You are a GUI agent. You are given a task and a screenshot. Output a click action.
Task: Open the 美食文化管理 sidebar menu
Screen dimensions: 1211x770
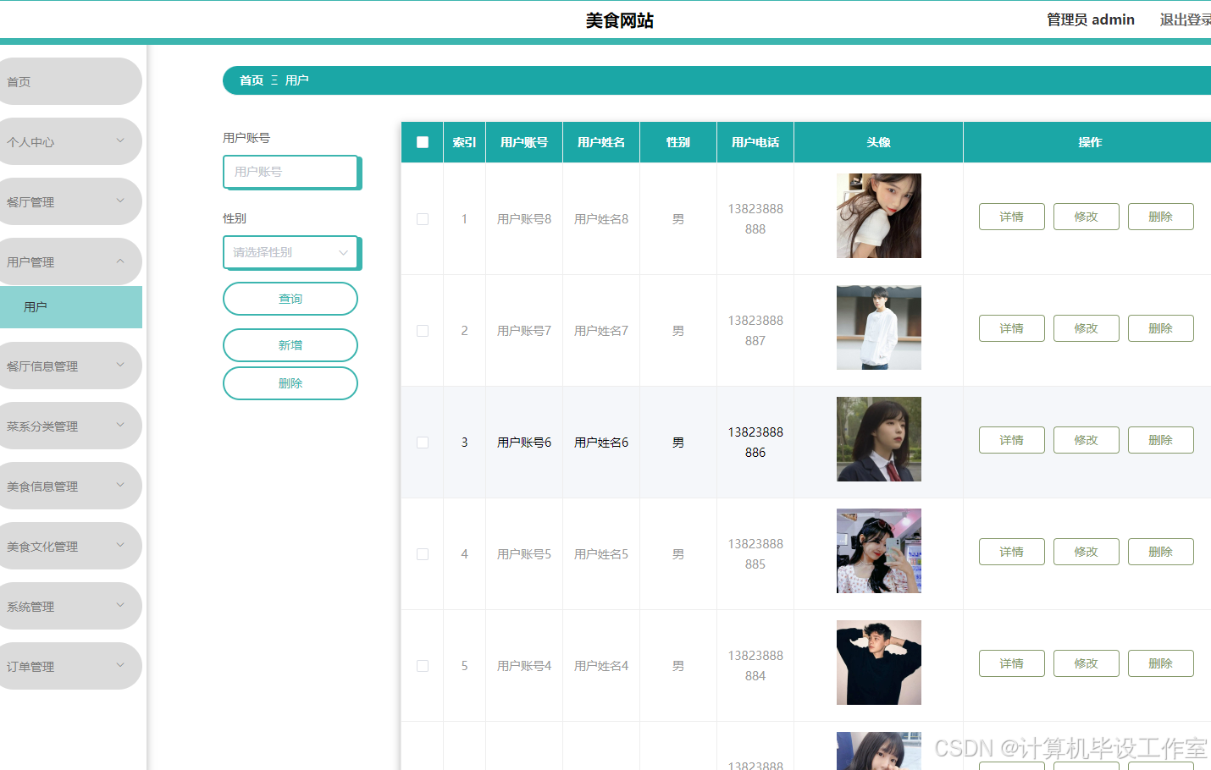pos(69,546)
